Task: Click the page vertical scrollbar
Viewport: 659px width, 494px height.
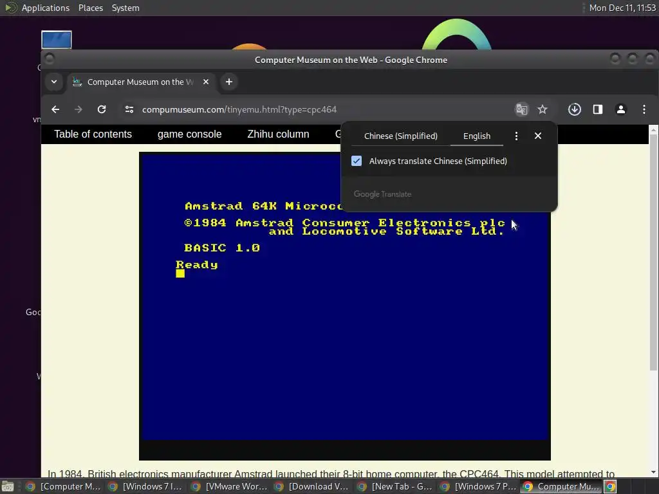Action: pos(653,252)
